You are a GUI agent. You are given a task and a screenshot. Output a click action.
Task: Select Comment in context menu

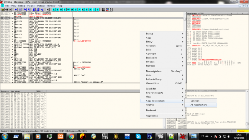tap(162, 54)
